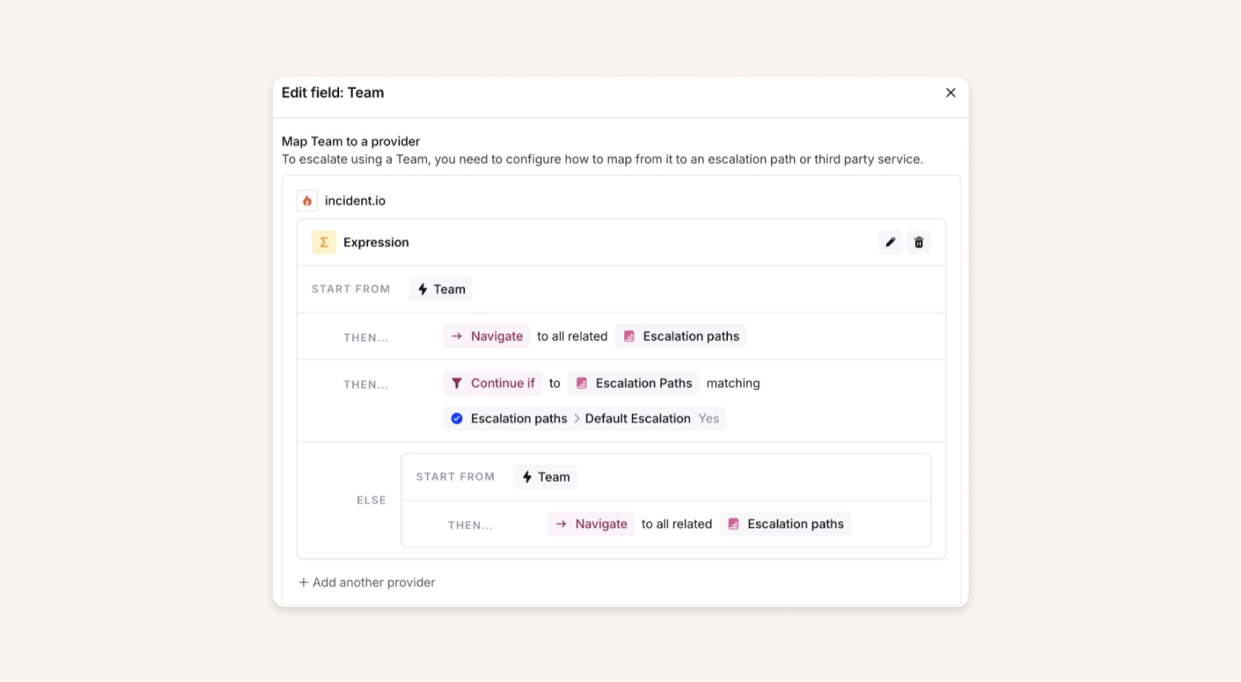
Task: Click the pencil edit expression icon
Action: click(x=890, y=242)
